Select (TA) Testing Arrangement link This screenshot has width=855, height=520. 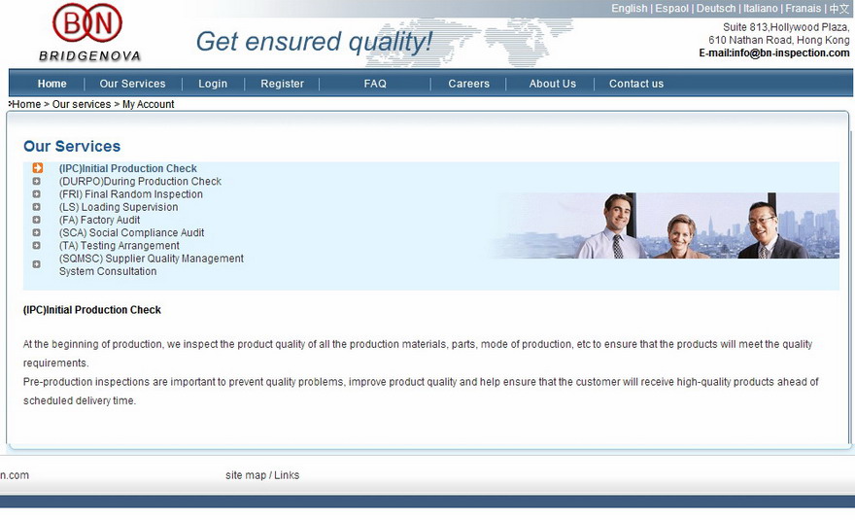click(119, 246)
